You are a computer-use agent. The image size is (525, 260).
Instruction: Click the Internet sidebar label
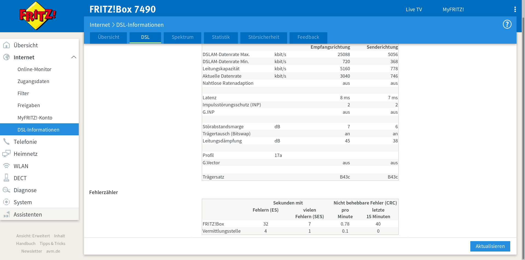click(x=24, y=57)
